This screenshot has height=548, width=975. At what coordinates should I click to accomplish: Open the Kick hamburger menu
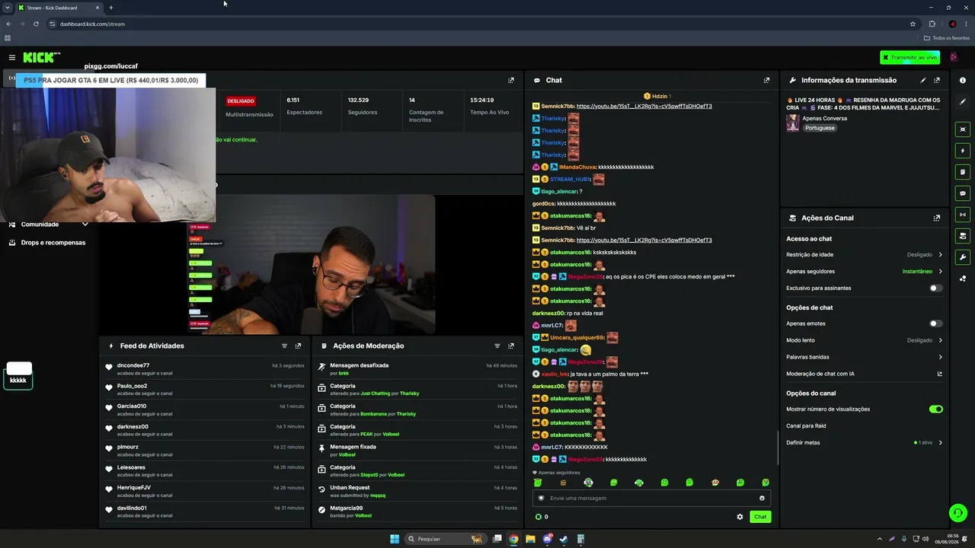tap(12, 57)
